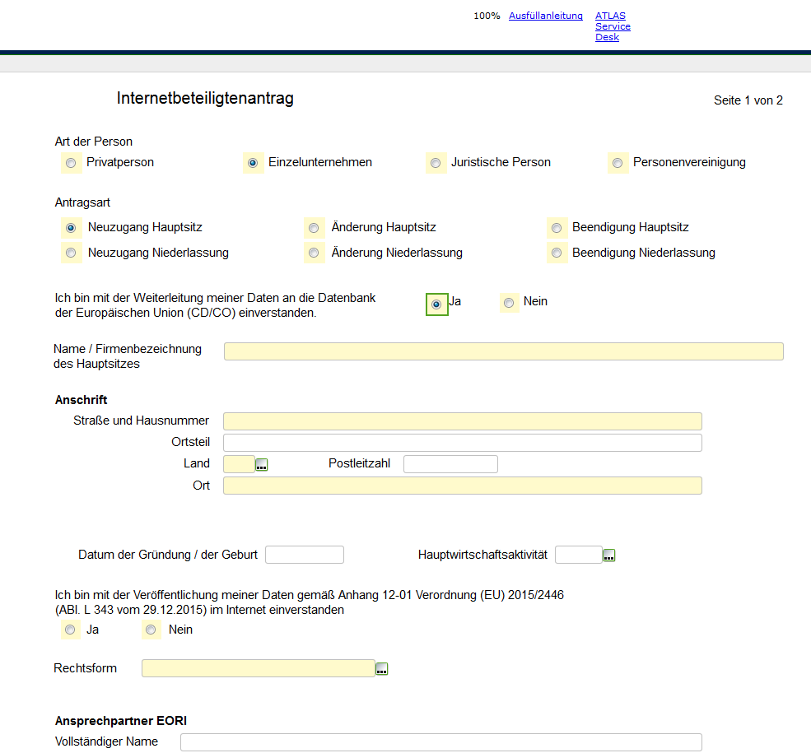Open the Rechtsform selection lookup icon
Image resolution: width=811 pixels, height=753 pixels.
(x=381, y=669)
